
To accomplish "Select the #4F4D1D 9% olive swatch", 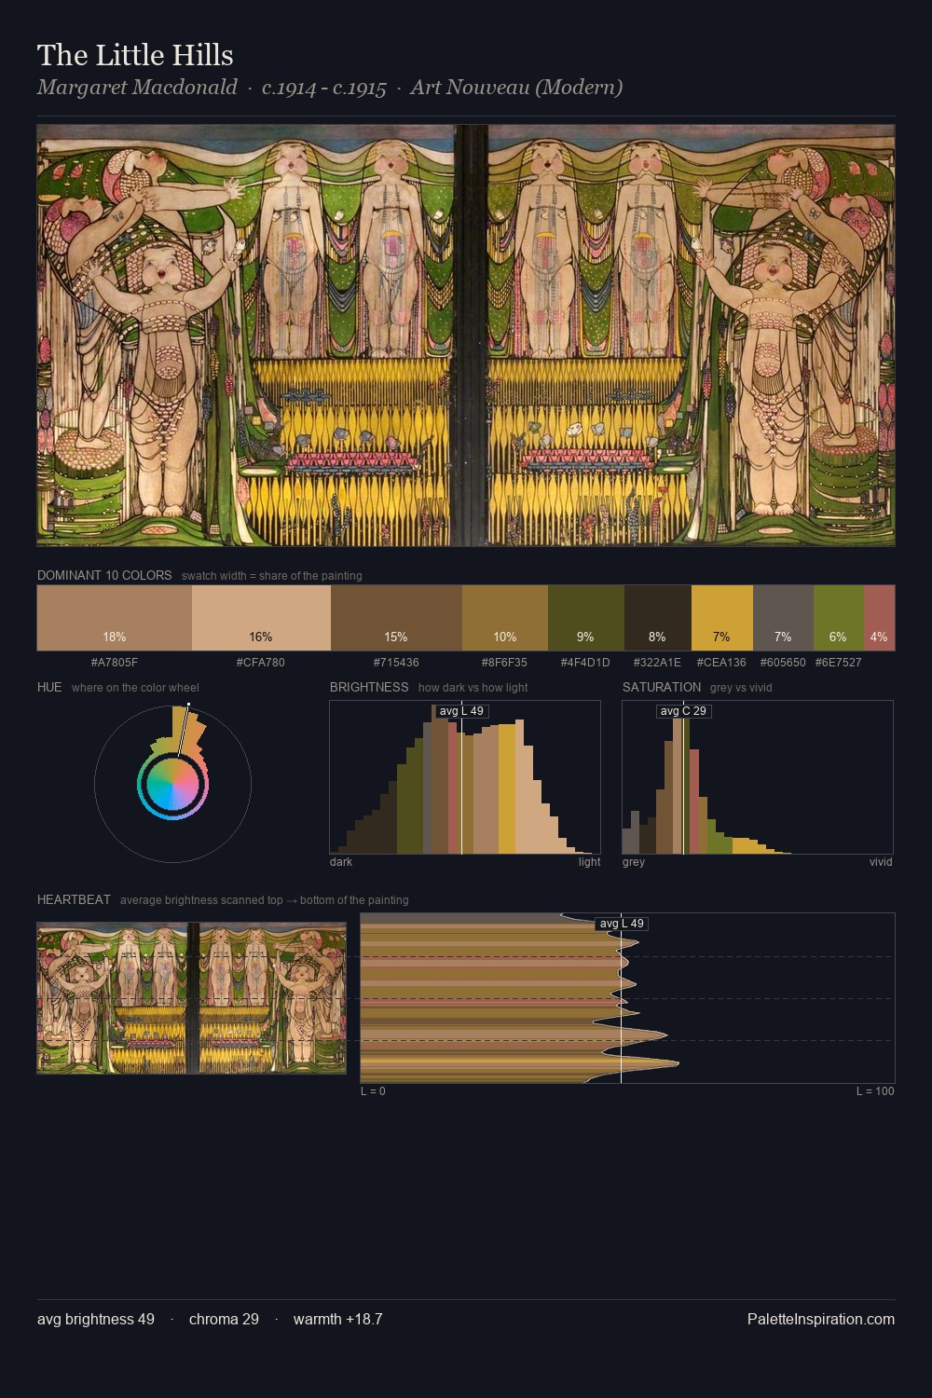I will [x=585, y=617].
